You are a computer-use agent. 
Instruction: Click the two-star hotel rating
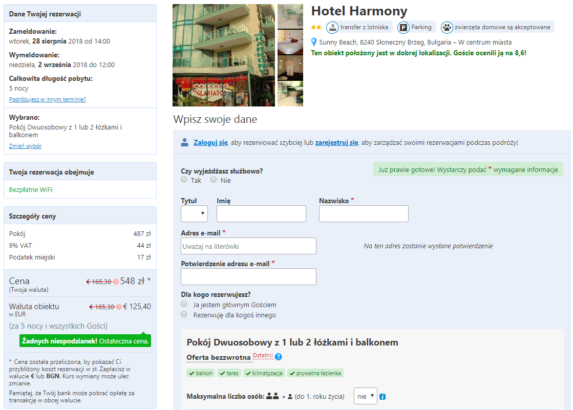(316, 28)
